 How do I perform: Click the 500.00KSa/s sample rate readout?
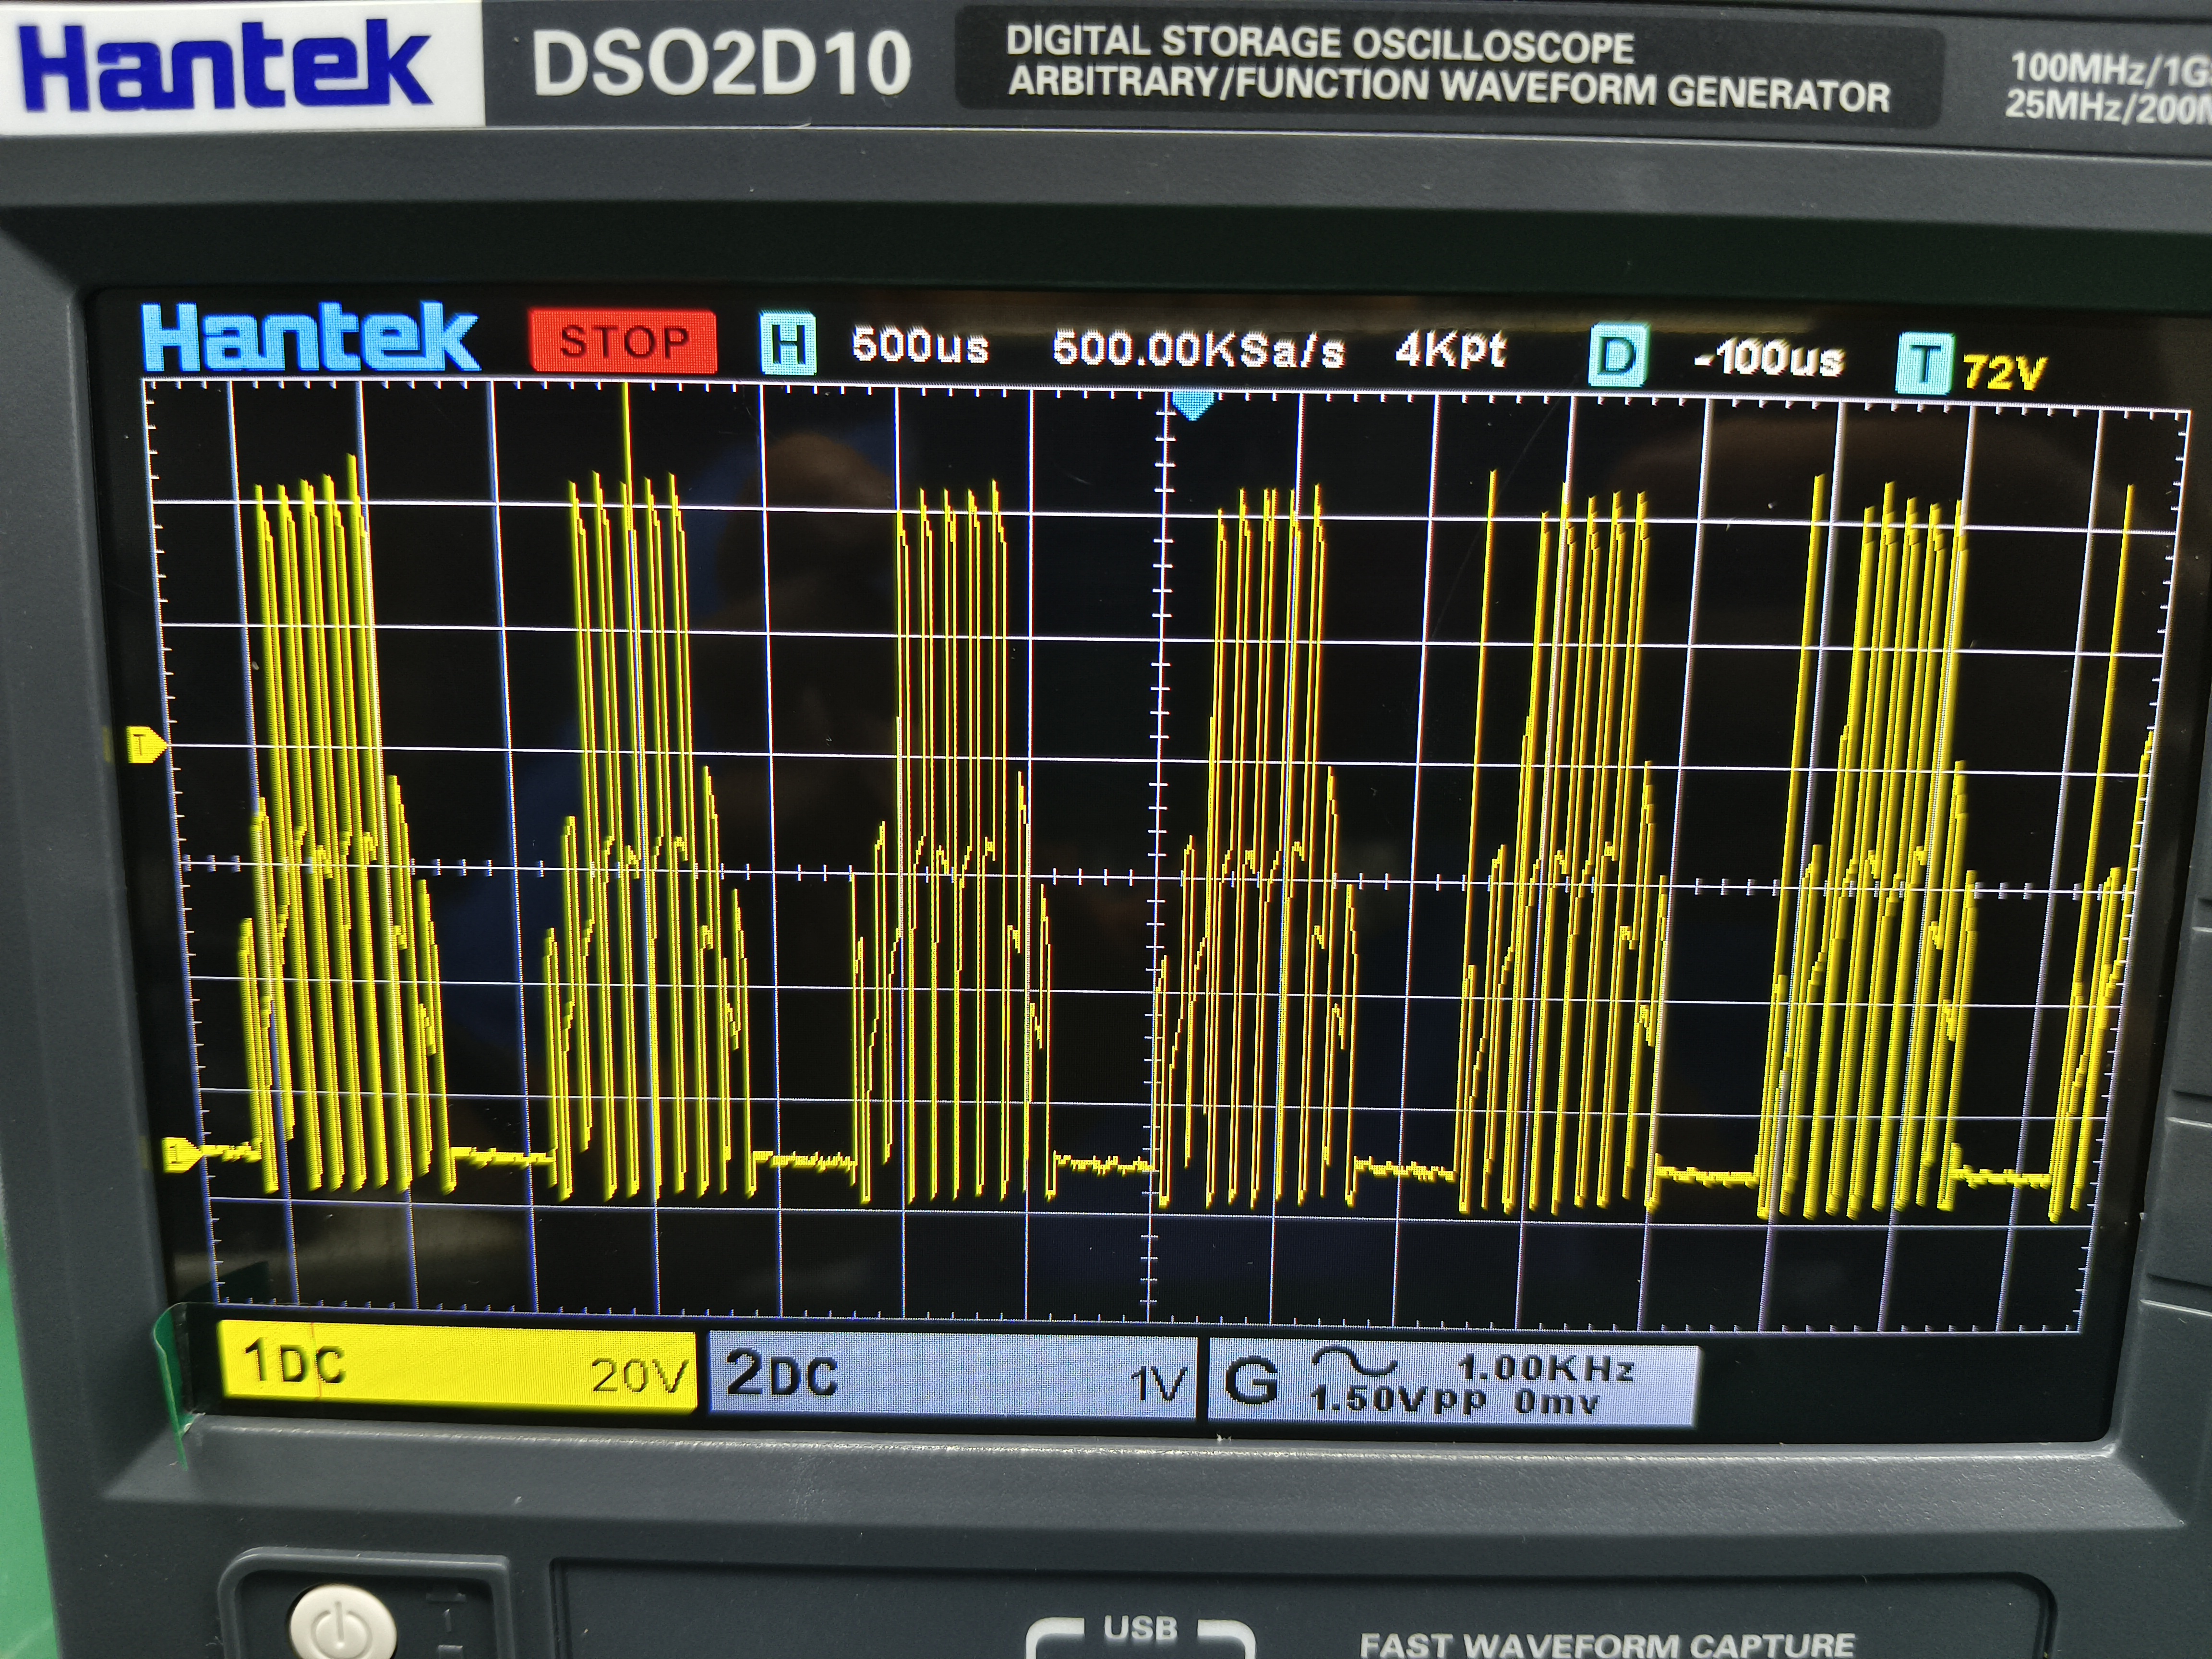tap(1198, 349)
